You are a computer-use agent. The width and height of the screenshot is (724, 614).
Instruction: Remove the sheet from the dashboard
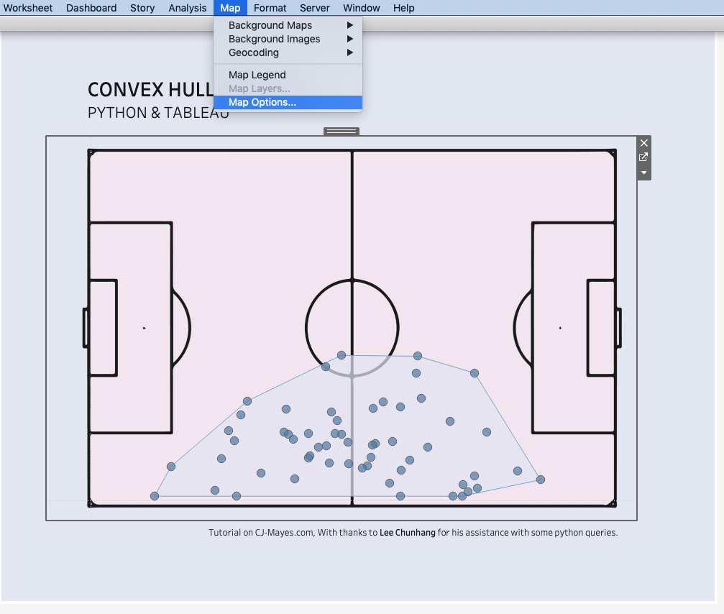[x=643, y=143]
